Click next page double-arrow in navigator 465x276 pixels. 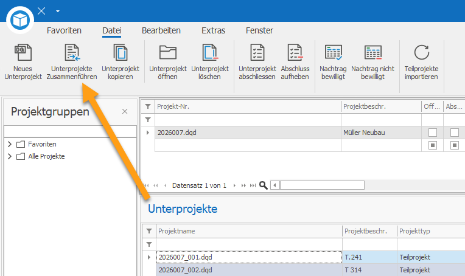click(x=243, y=185)
